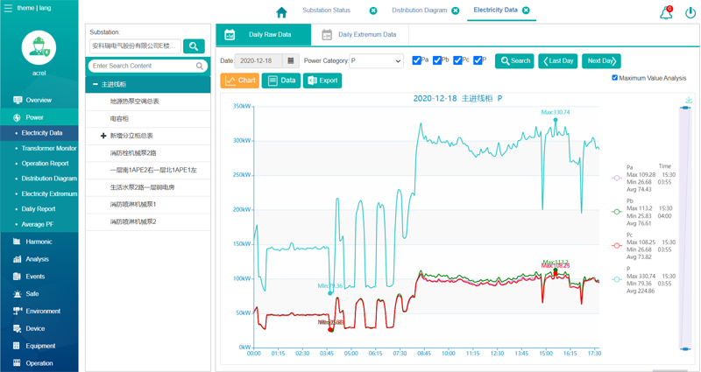Click the power logout icon
The height and width of the screenshot is (372, 701).
(690, 12)
